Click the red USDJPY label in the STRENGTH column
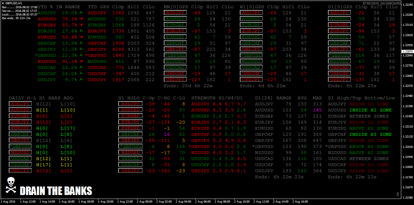414x205 pixels. coord(200,171)
